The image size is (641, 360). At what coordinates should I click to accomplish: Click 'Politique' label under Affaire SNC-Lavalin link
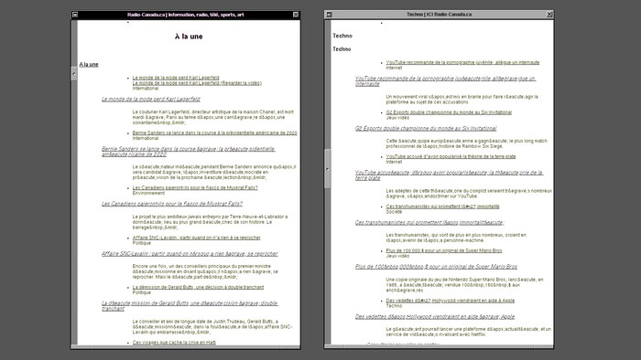pyautogui.click(x=141, y=243)
